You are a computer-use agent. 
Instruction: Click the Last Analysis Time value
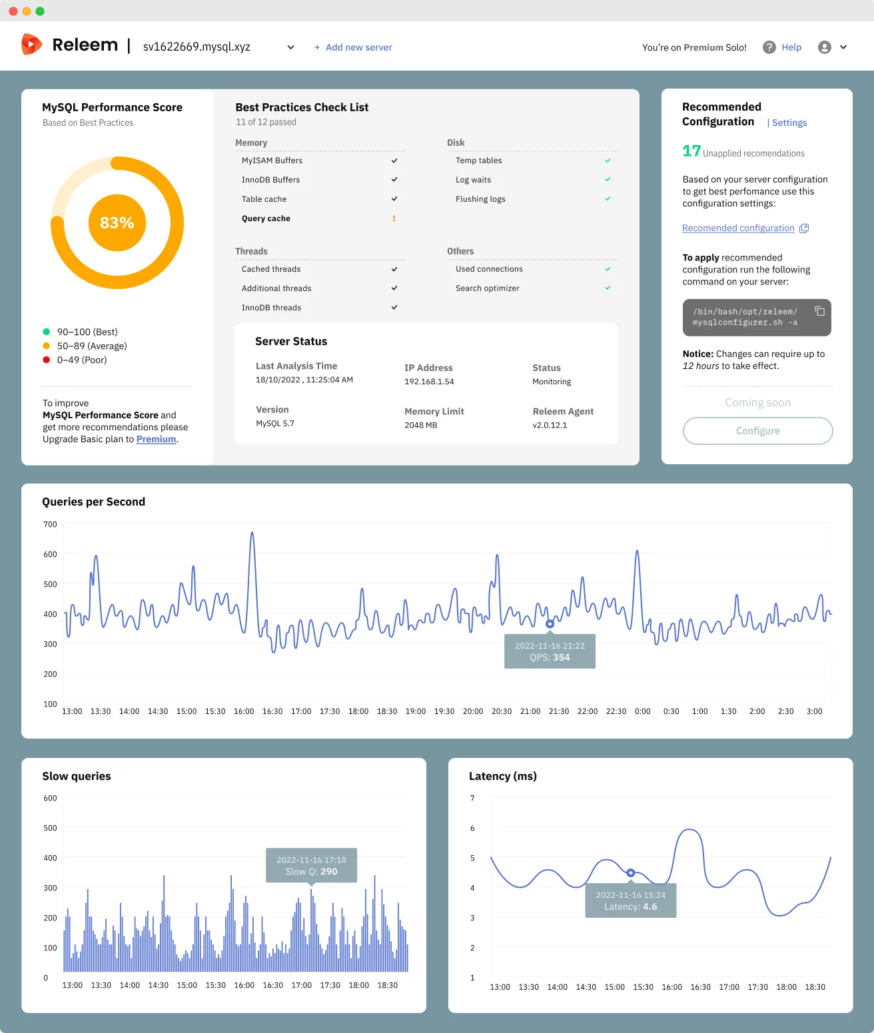(304, 380)
